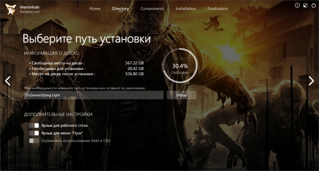Click the Свободное место на диске label
Screen dimensions: 319x171
click(x=58, y=63)
